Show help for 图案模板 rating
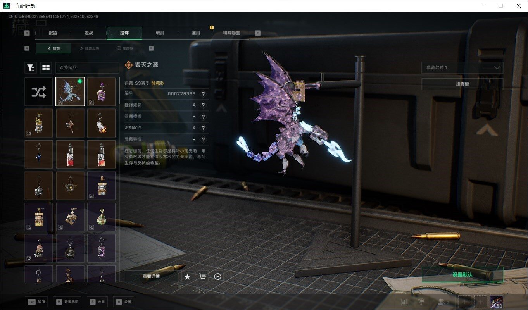This screenshot has width=528, height=310. (x=203, y=117)
